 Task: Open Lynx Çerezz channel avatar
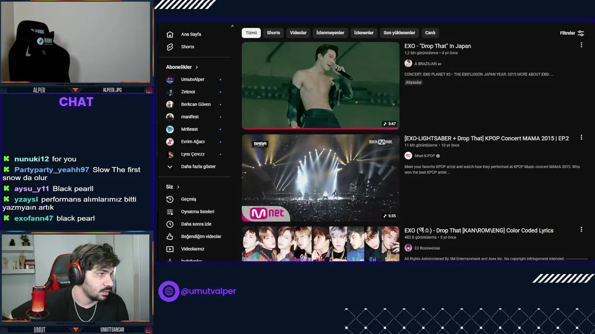tap(170, 154)
